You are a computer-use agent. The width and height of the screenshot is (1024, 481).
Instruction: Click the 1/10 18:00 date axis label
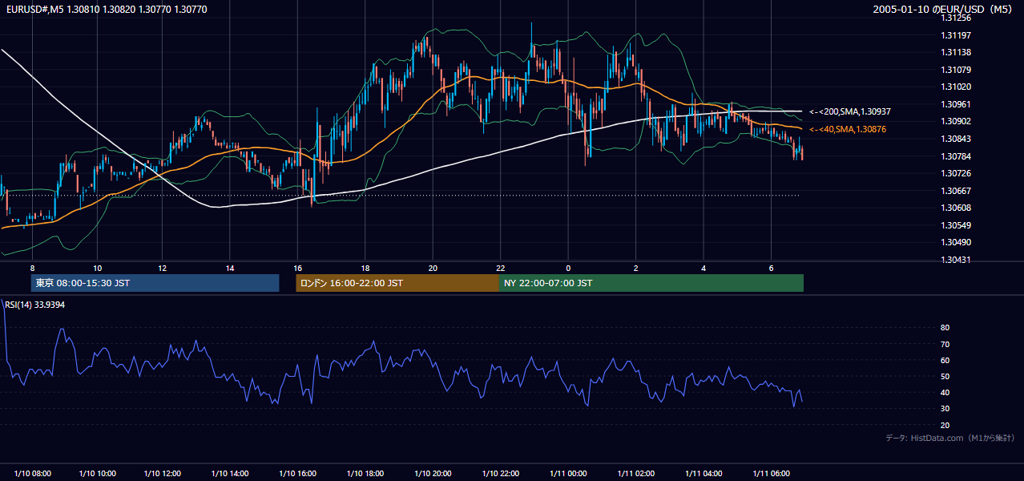(x=365, y=473)
